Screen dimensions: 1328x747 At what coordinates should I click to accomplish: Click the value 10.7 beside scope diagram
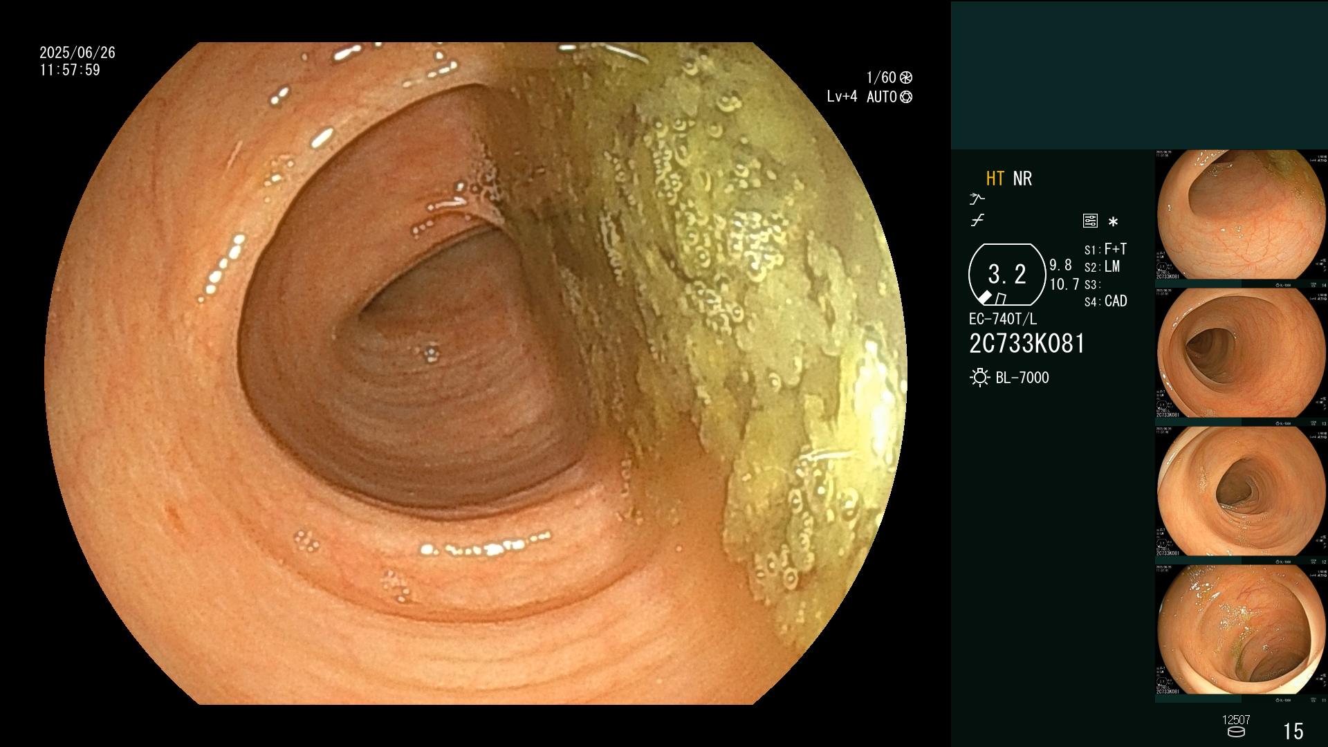tap(1064, 284)
